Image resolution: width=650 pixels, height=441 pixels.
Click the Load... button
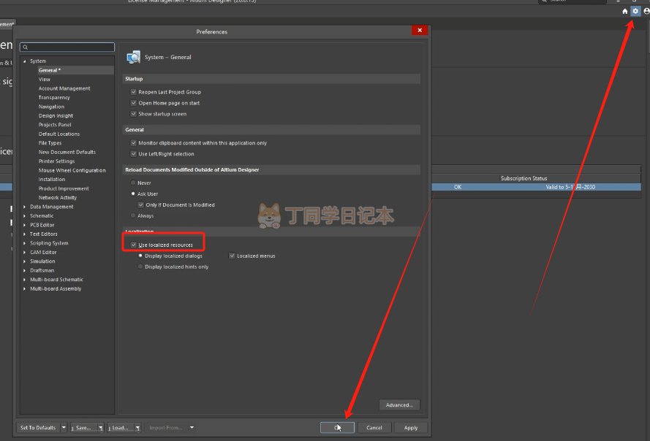tap(120, 428)
